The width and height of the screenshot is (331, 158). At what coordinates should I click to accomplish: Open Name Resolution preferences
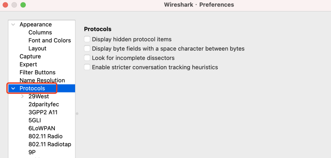click(42, 80)
